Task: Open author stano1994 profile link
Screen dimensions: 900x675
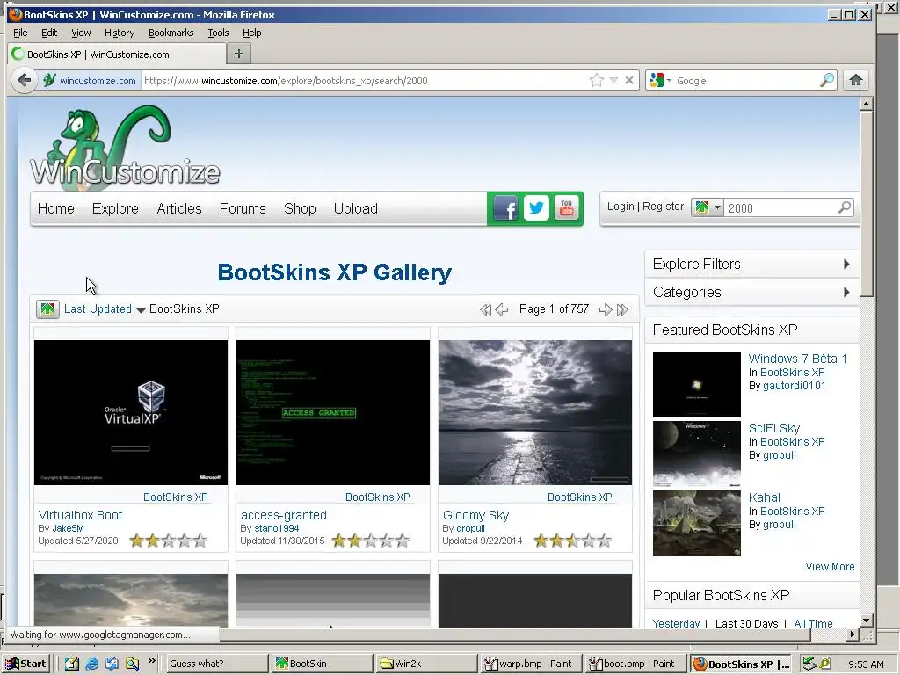Action: tap(277, 528)
